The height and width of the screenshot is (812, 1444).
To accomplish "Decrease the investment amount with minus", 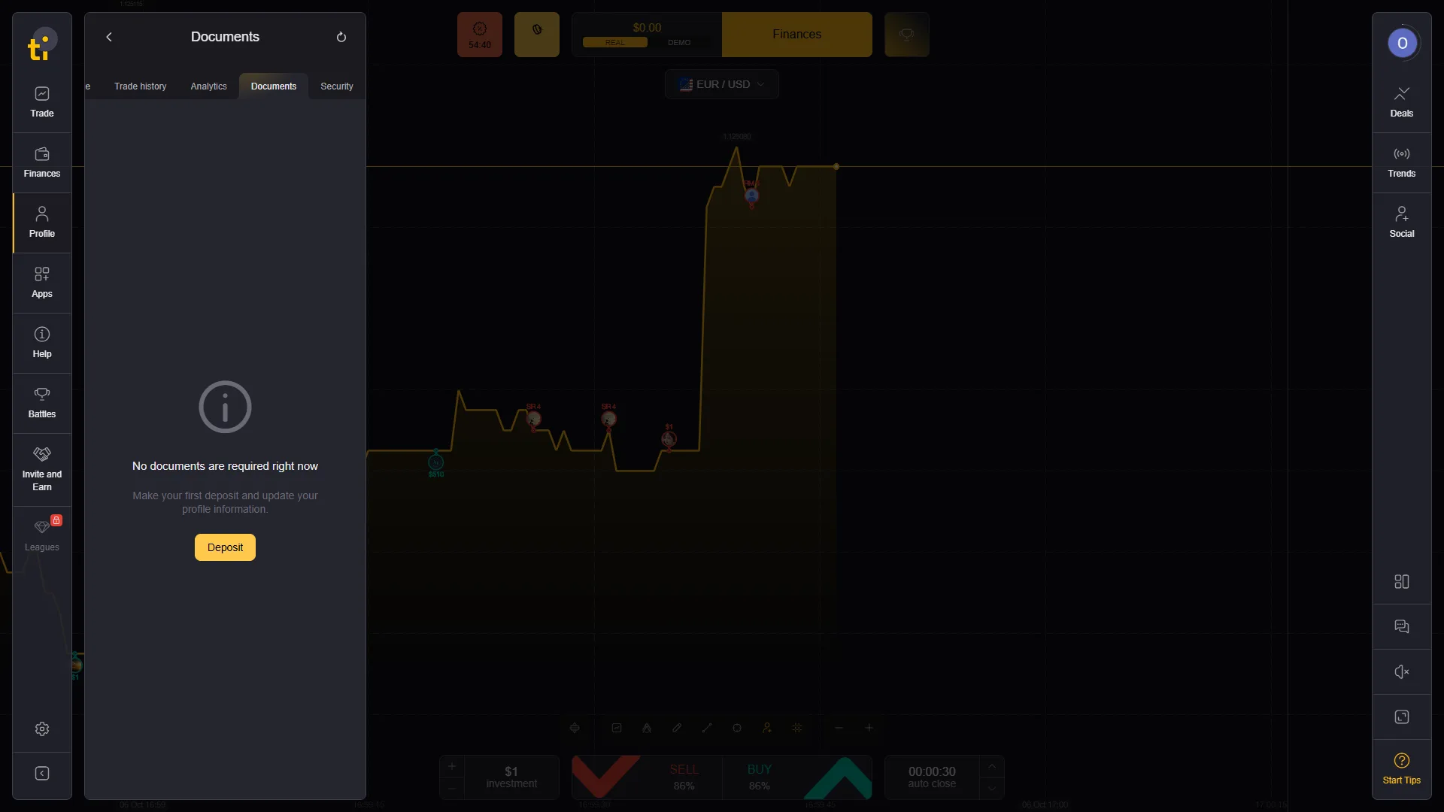I will pos(452,789).
